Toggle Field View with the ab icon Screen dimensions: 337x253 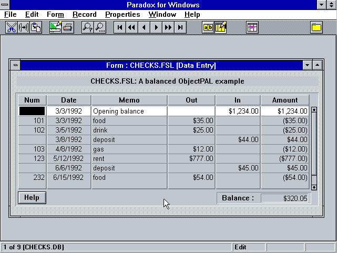tap(208, 27)
